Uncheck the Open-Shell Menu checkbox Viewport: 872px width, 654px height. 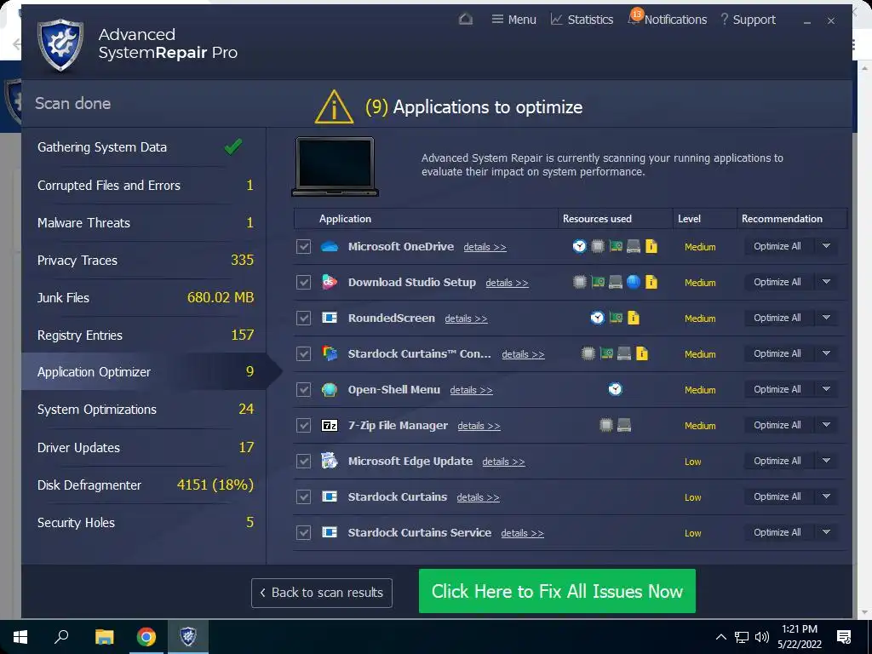(304, 389)
